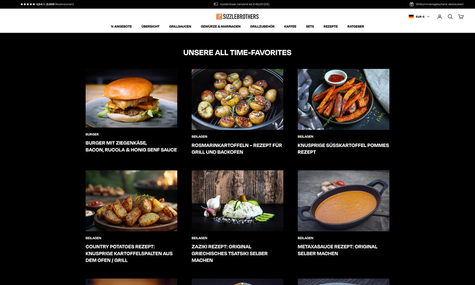
Task: Expand the EUR € currency dropdown
Action: (422, 17)
